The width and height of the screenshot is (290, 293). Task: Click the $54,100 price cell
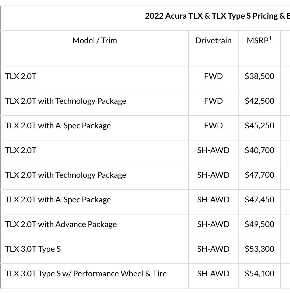click(259, 274)
